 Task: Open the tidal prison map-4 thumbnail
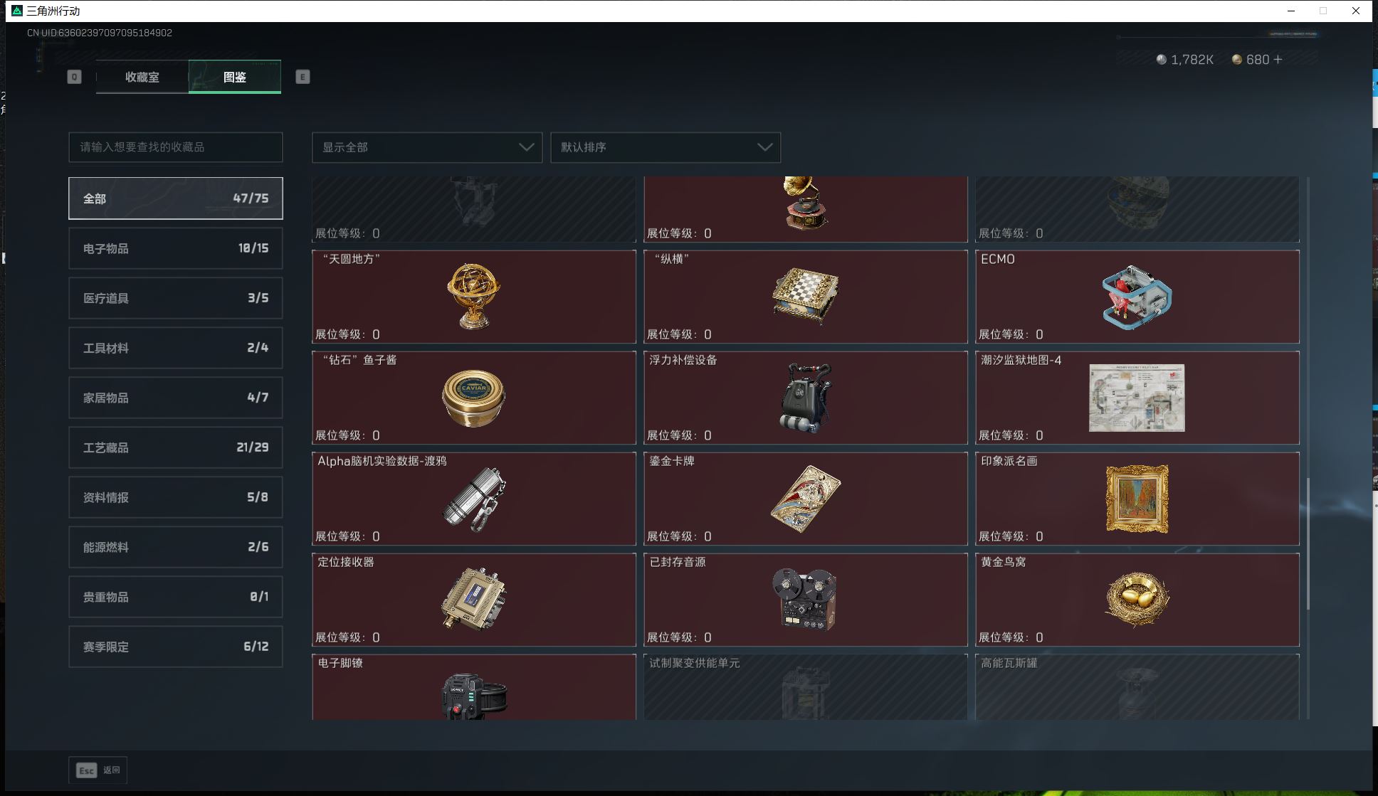click(x=1137, y=398)
